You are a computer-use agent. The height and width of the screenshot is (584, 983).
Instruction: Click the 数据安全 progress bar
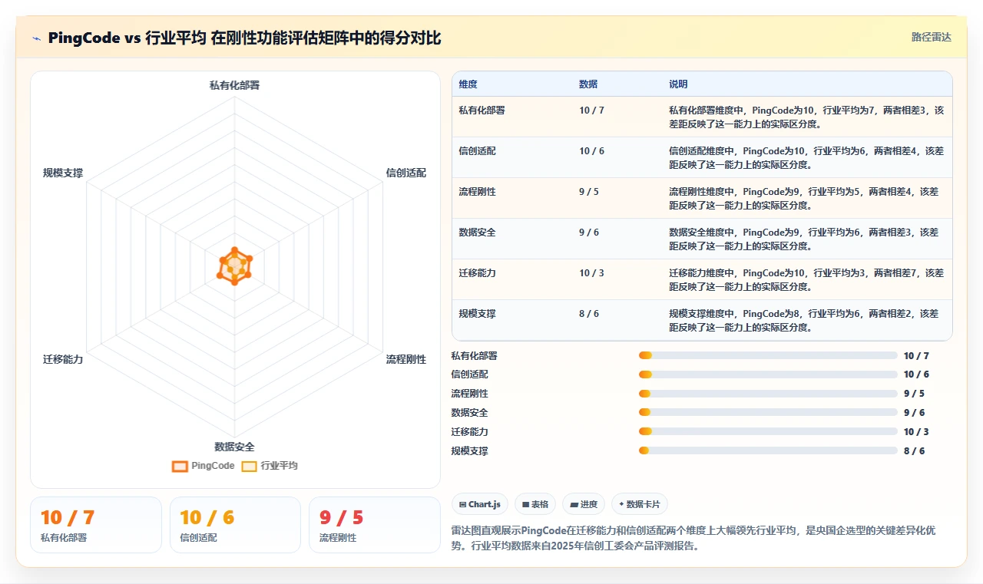click(x=768, y=413)
